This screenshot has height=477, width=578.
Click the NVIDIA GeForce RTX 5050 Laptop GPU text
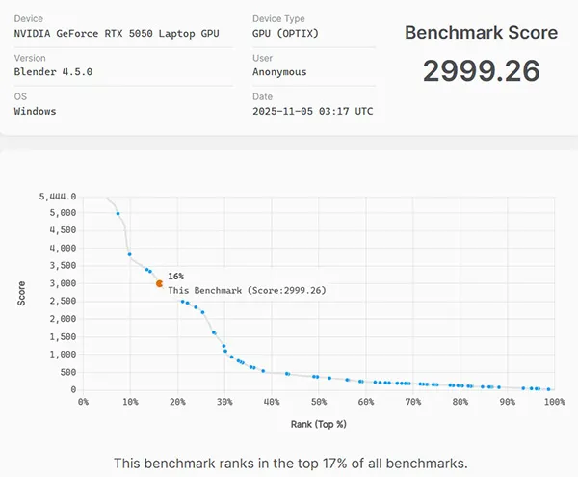117,34
